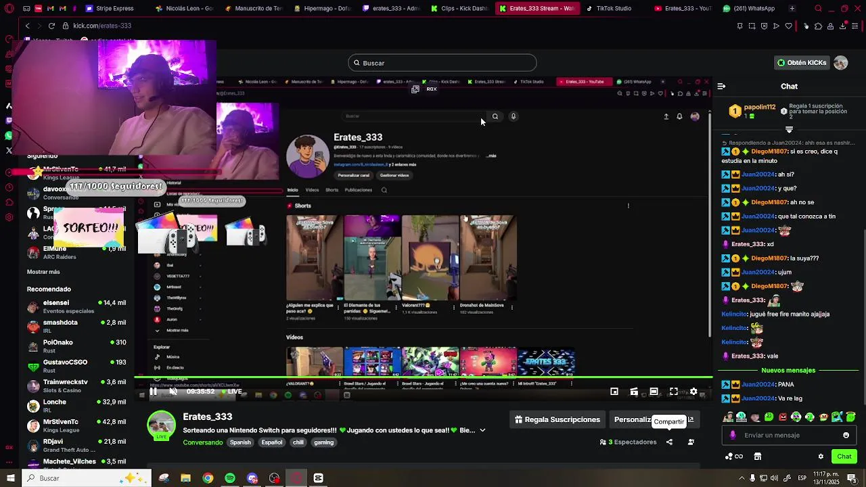
Task: Open recommended channel Trainwreckstv
Action: coord(76,386)
